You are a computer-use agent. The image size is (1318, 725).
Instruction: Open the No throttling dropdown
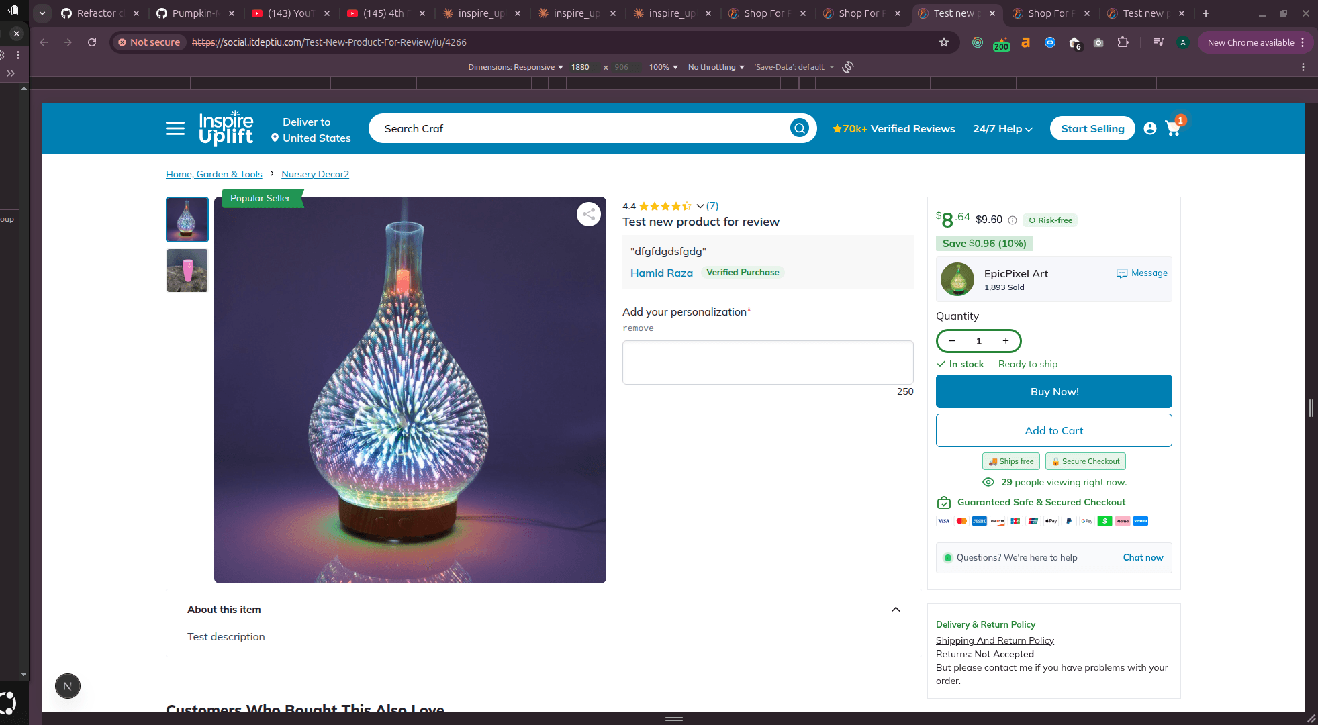(x=716, y=67)
